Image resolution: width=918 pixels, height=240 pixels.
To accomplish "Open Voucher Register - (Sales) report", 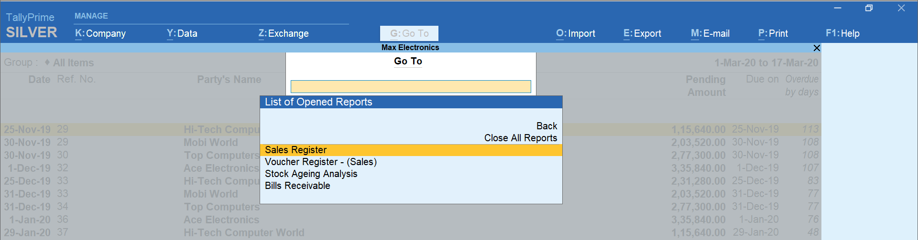I will (x=321, y=162).
